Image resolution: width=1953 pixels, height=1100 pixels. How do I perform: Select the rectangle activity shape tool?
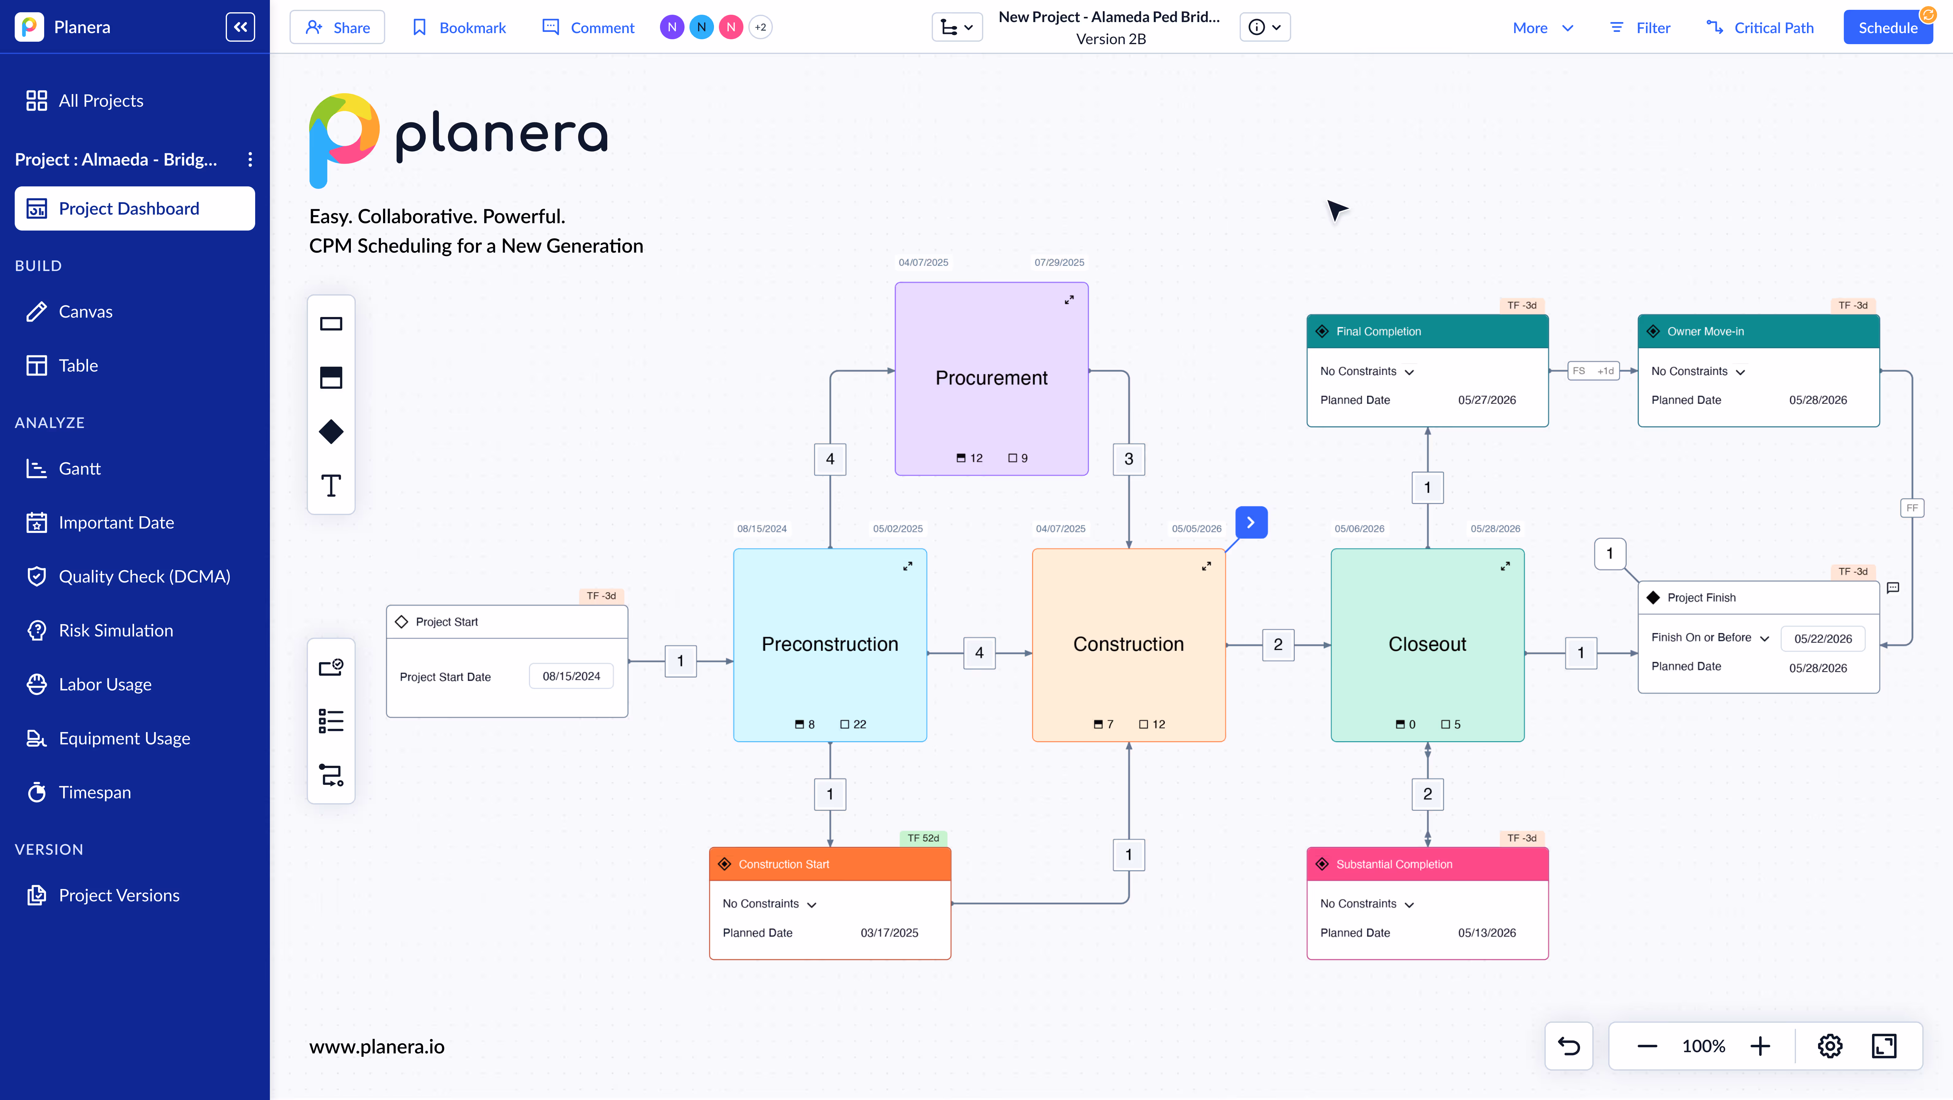[x=331, y=324]
